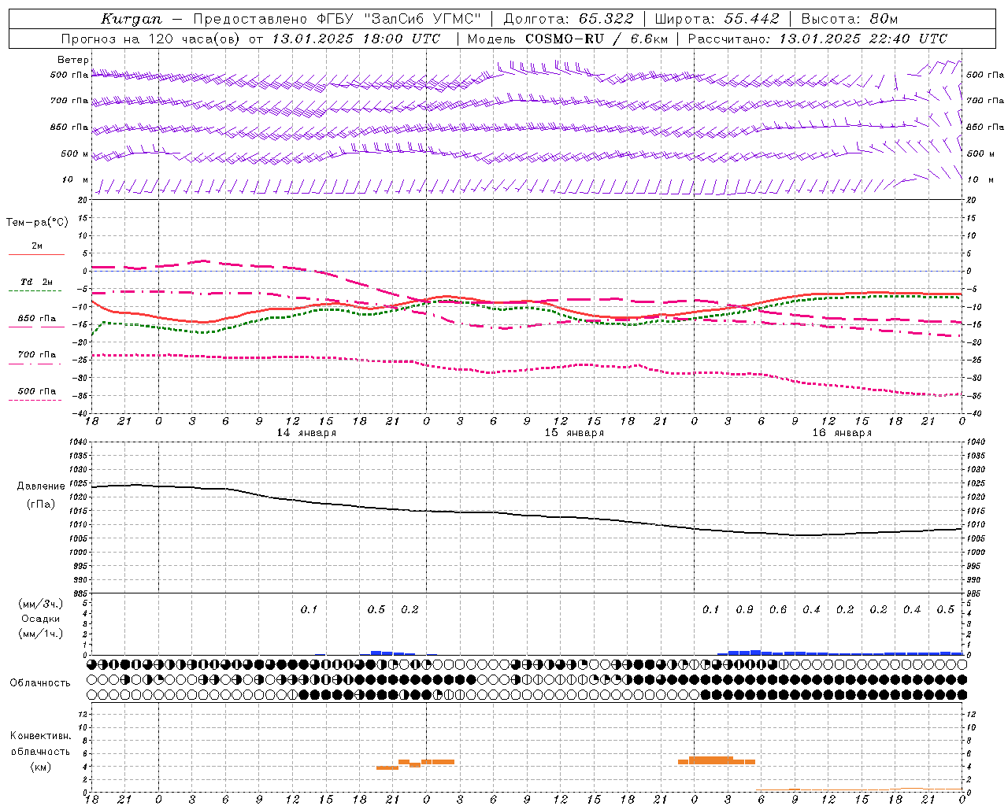Viewport: 1008px width, 806px height.
Task: Click the 'Высота: 80м' elevation text
Action: pyautogui.click(x=849, y=19)
